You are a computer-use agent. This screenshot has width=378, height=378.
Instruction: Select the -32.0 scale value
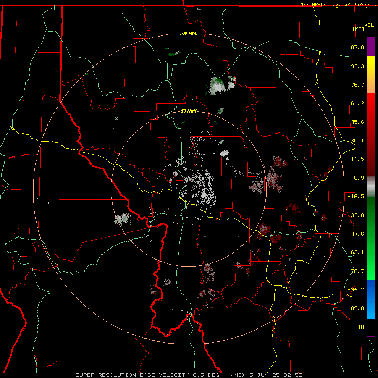(356, 215)
